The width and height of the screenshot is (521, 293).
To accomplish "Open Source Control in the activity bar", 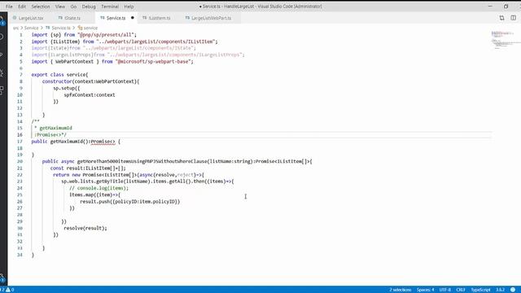I will pyautogui.click(x=2, y=55).
